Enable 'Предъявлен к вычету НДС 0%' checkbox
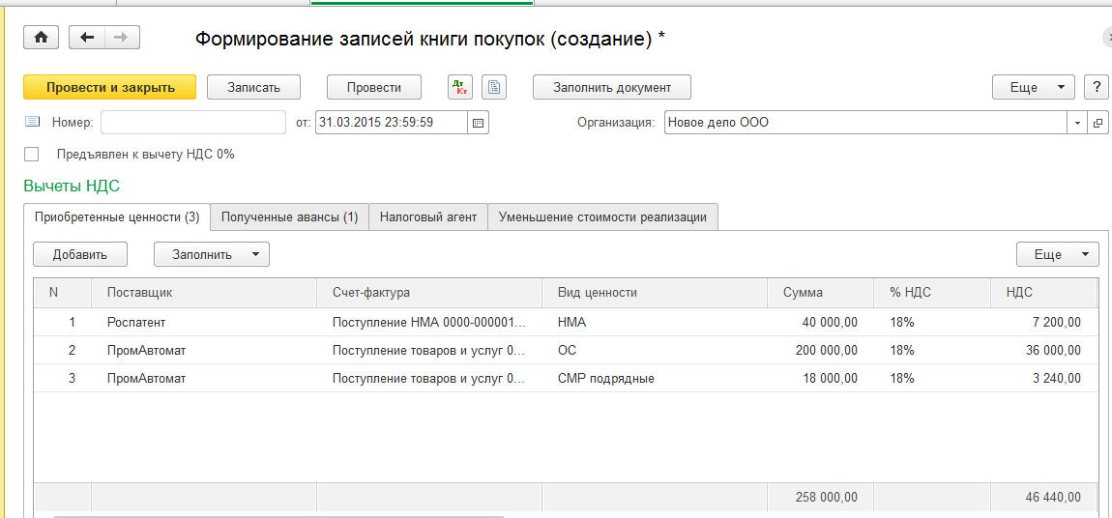The height and width of the screenshot is (518, 1112). (32, 154)
